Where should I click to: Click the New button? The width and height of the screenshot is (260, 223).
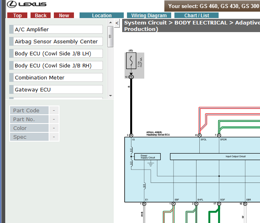pos(64,15)
